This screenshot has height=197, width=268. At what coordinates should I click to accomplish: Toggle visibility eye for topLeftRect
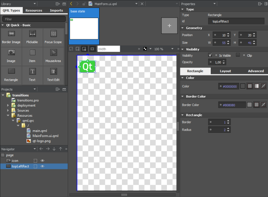click(42, 166)
